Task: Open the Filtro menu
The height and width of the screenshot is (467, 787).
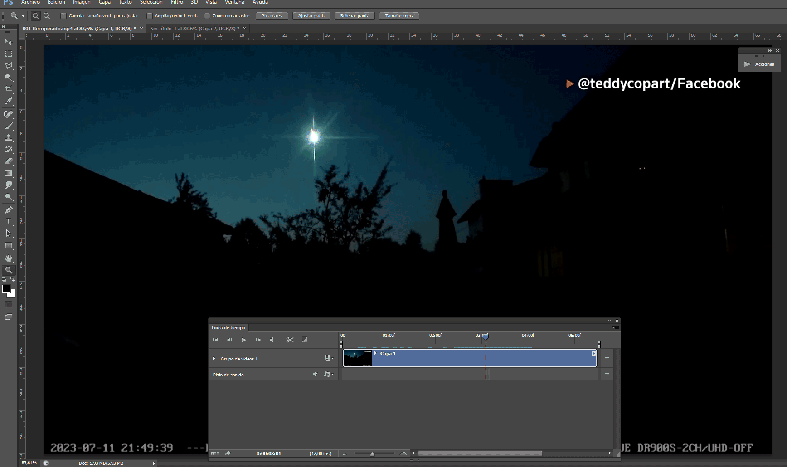Action: (177, 2)
